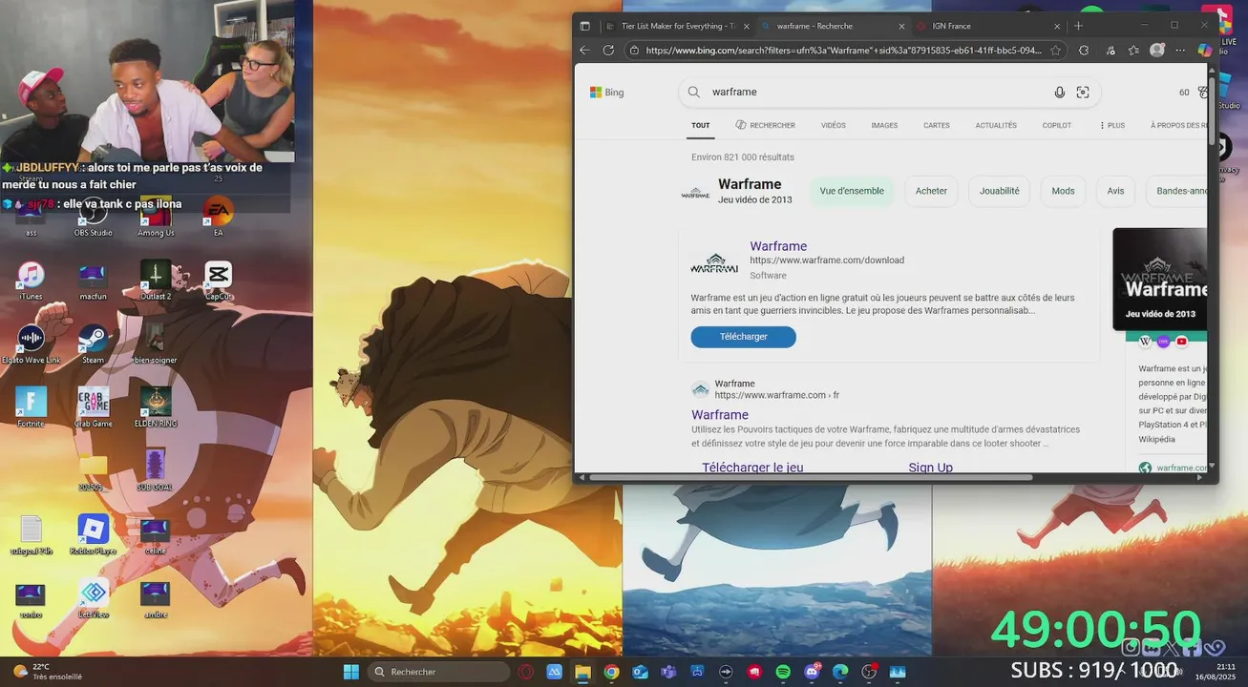Open the Windows Start button
Viewport: 1248px width, 687px height.
coord(351,672)
